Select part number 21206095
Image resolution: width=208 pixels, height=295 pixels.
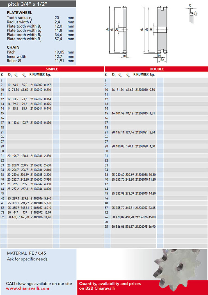point(141,227)
